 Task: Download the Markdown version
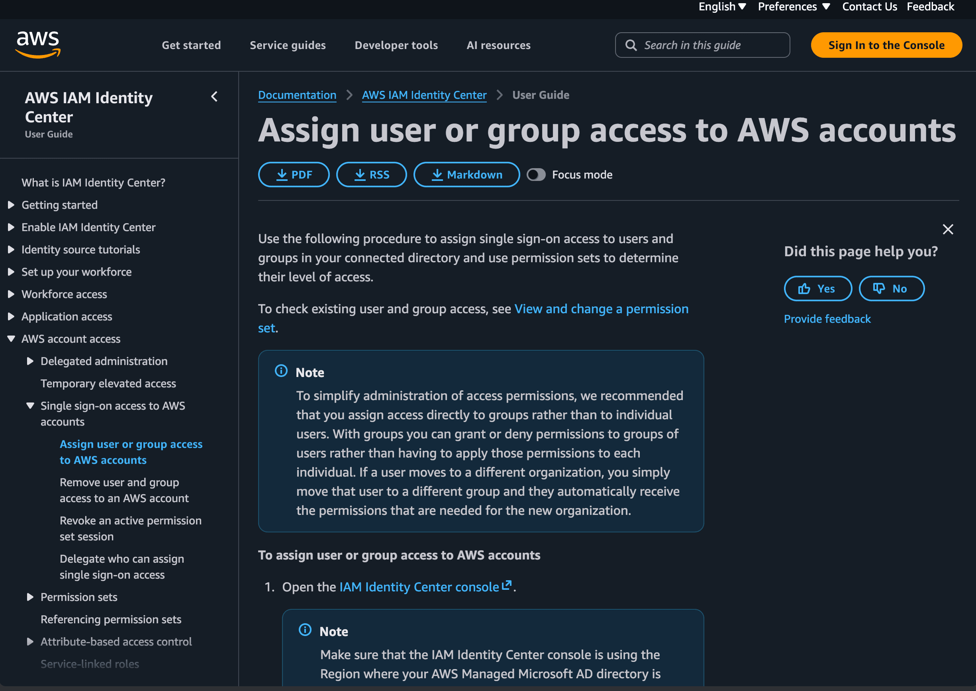click(x=466, y=174)
